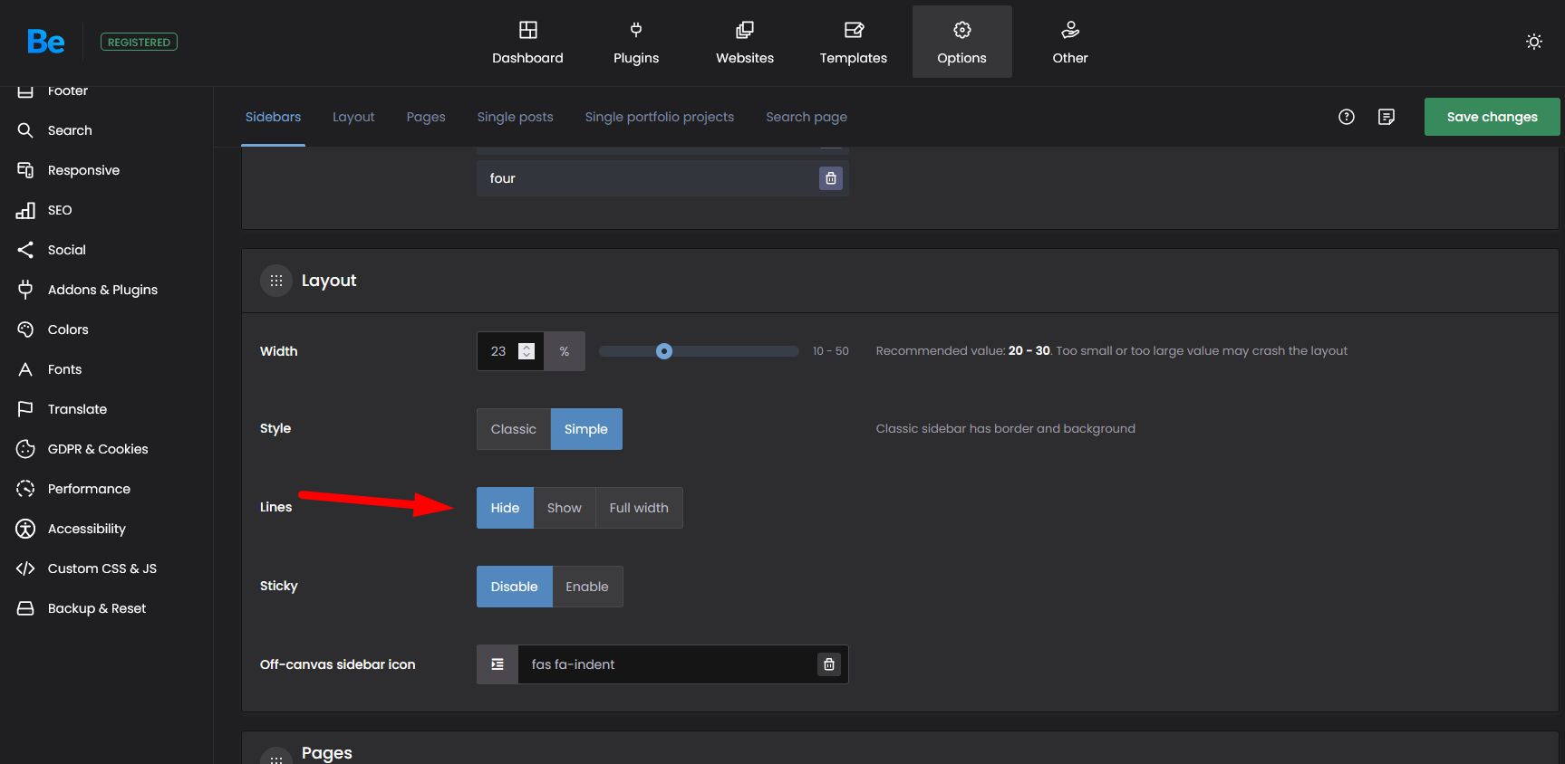Screen dimensions: 1565x764
Task: Clear the off-canvas sidebar icon field
Action: pos(829,664)
